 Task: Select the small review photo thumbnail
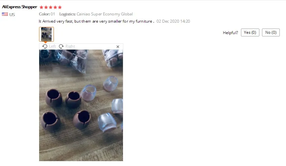pos(46,34)
